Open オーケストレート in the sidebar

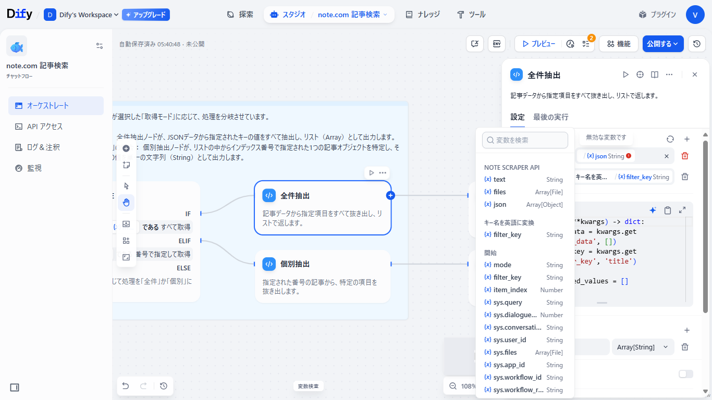[56, 106]
